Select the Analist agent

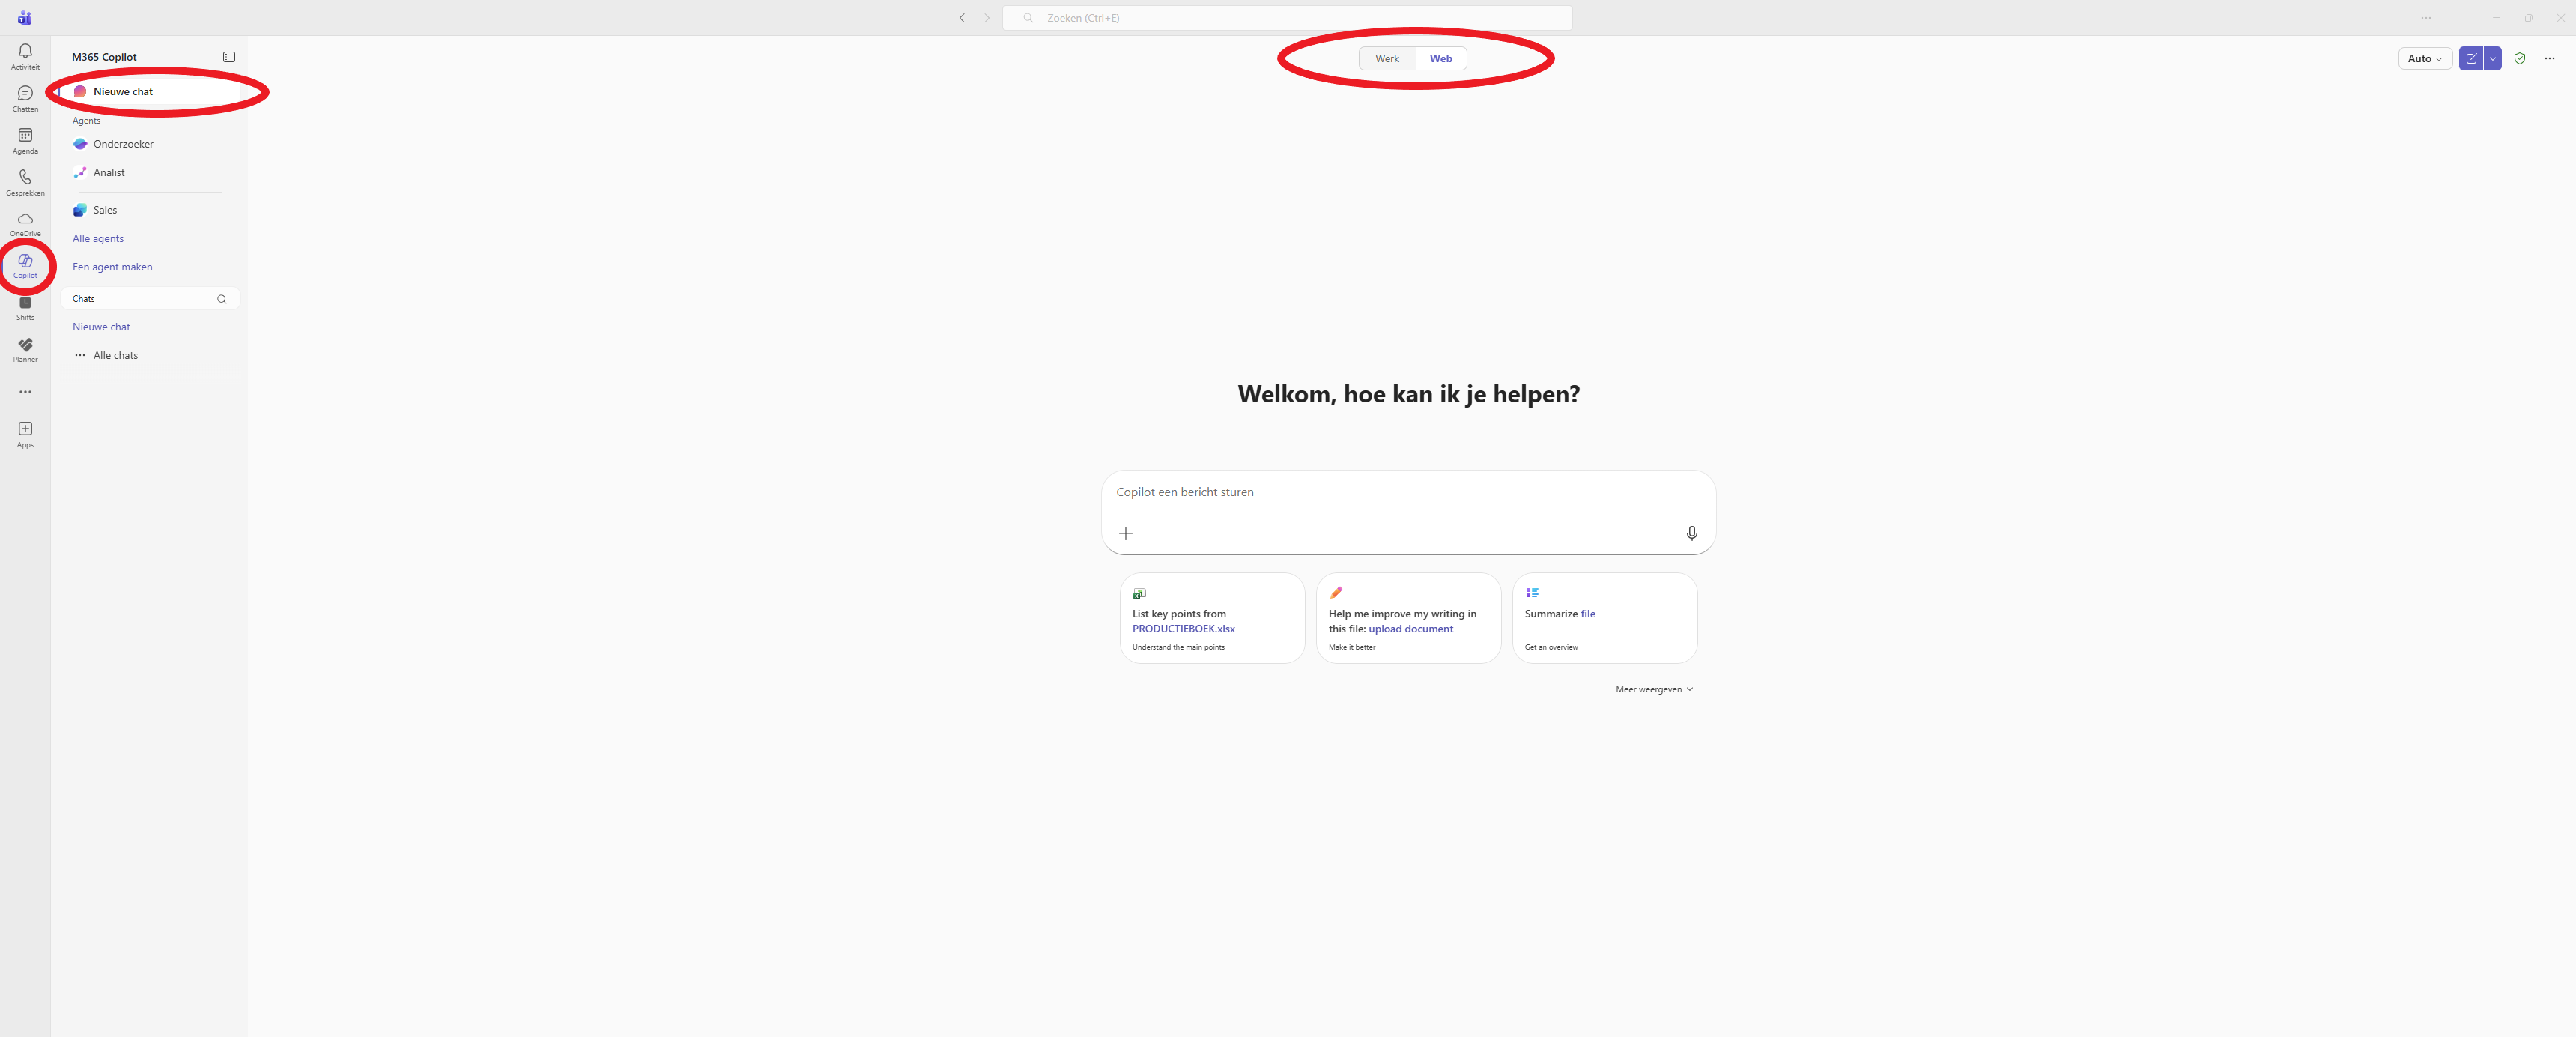pyautogui.click(x=109, y=172)
